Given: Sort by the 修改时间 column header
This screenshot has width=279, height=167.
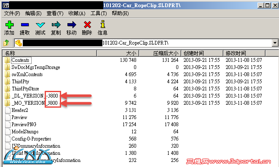Looking at the screenshot, I should pyautogui.click(x=244, y=53).
